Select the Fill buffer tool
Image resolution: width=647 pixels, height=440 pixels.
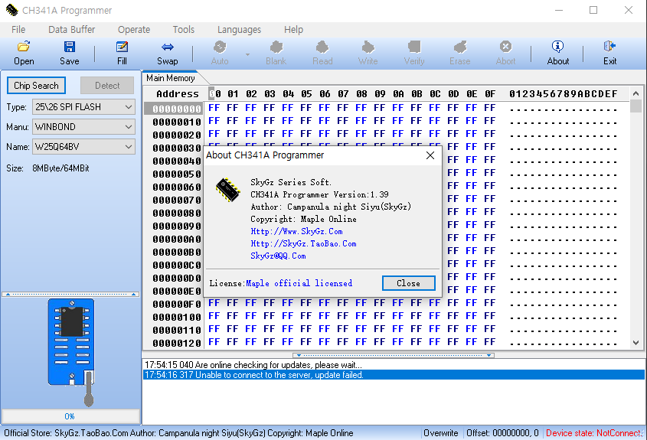(122, 54)
